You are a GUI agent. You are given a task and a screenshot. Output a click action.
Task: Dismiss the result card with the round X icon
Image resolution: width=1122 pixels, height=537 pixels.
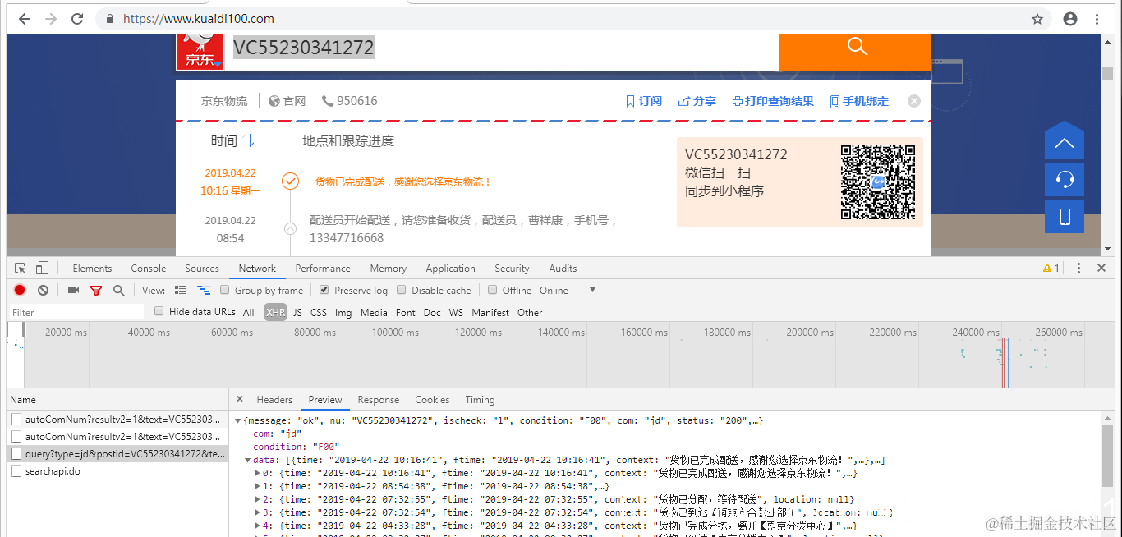[x=914, y=101]
